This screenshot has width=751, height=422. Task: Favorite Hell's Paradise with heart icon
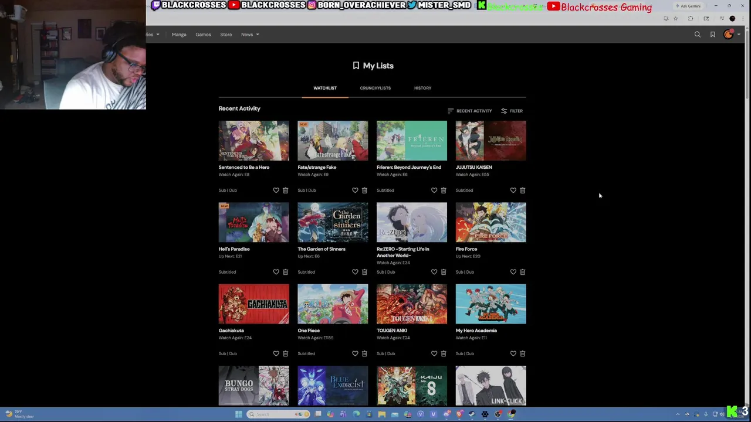276,272
